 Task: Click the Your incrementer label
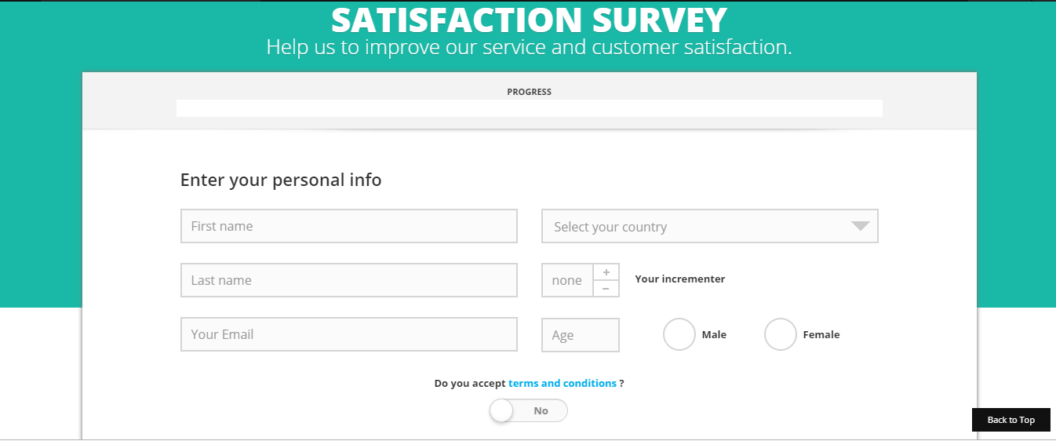pos(680,279)
